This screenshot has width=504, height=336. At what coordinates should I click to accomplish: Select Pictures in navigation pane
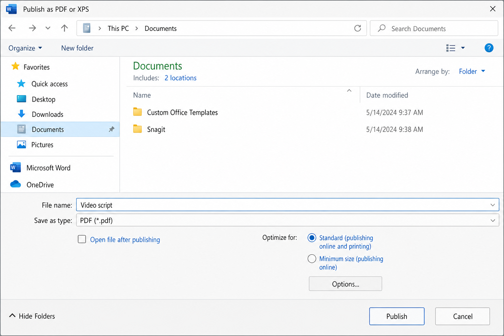[x=42, y=145]
